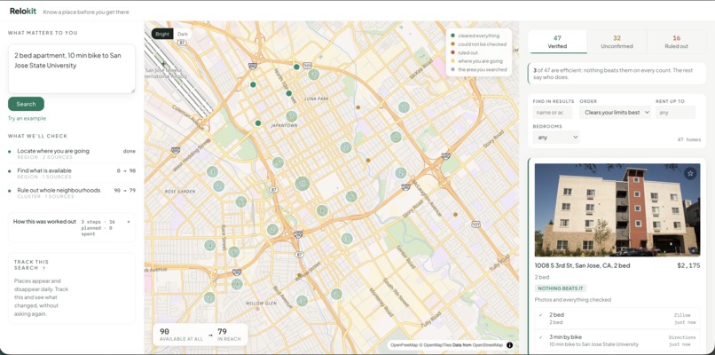The height and width of the screenshot is (355, 715).
Task: Click the Relokit logo
Action: [x=23, y=12]
